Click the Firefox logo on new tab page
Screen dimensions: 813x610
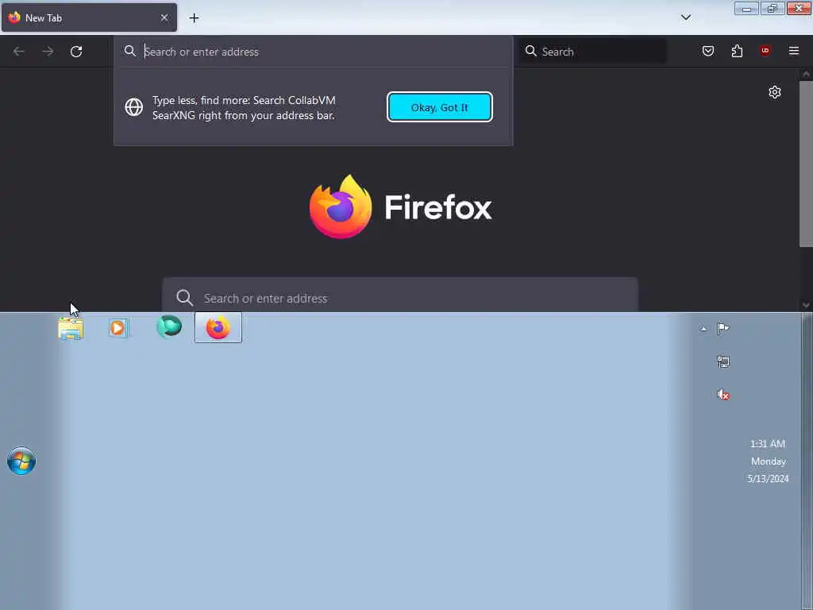[x=400, y=207]
